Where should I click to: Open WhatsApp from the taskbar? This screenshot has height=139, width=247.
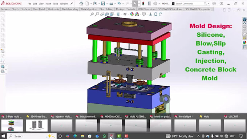(x=104, y=136)
